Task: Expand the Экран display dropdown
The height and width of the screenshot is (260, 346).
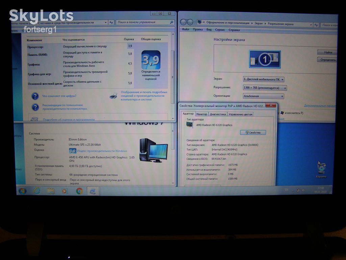Action: pyautogui.click(x=264, y=79)
